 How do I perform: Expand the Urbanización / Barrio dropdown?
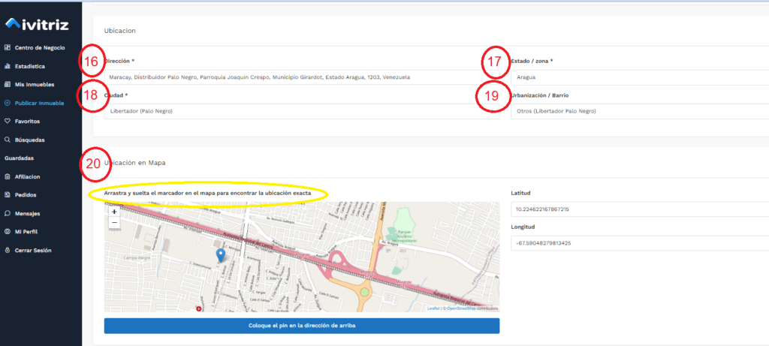click(x=638, y=111)
